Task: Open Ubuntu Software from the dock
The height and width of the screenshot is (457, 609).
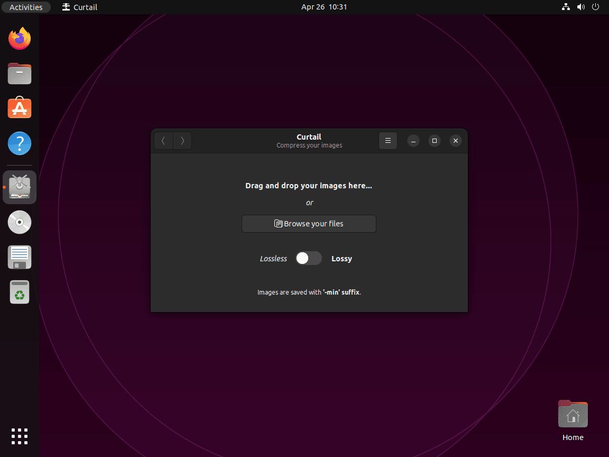Action: [19, 108]
